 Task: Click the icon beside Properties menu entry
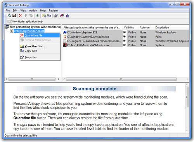click(x=22, y=57)
